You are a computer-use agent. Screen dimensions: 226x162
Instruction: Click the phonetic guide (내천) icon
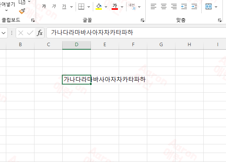(132, 7)
